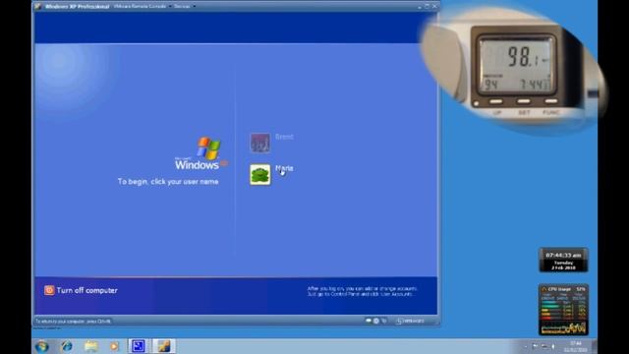The height and width of the screenshot is (354, 629).
Task: Click the CD device icon in console status bar
Action: 375,321
